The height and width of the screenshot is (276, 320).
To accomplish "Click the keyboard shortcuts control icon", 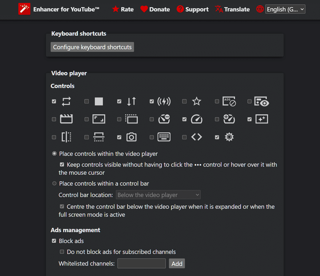I will point(164,137).
